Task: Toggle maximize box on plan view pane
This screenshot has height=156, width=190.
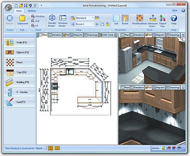Action: point(115,35)
